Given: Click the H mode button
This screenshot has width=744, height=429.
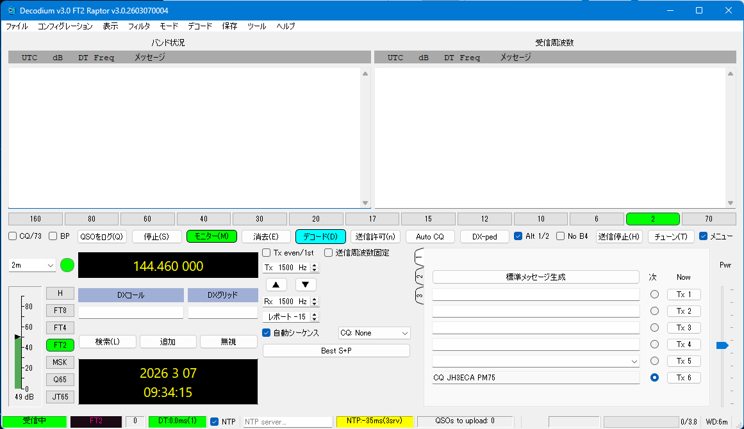Looking at the screenshot, I should tap(60, 293).
